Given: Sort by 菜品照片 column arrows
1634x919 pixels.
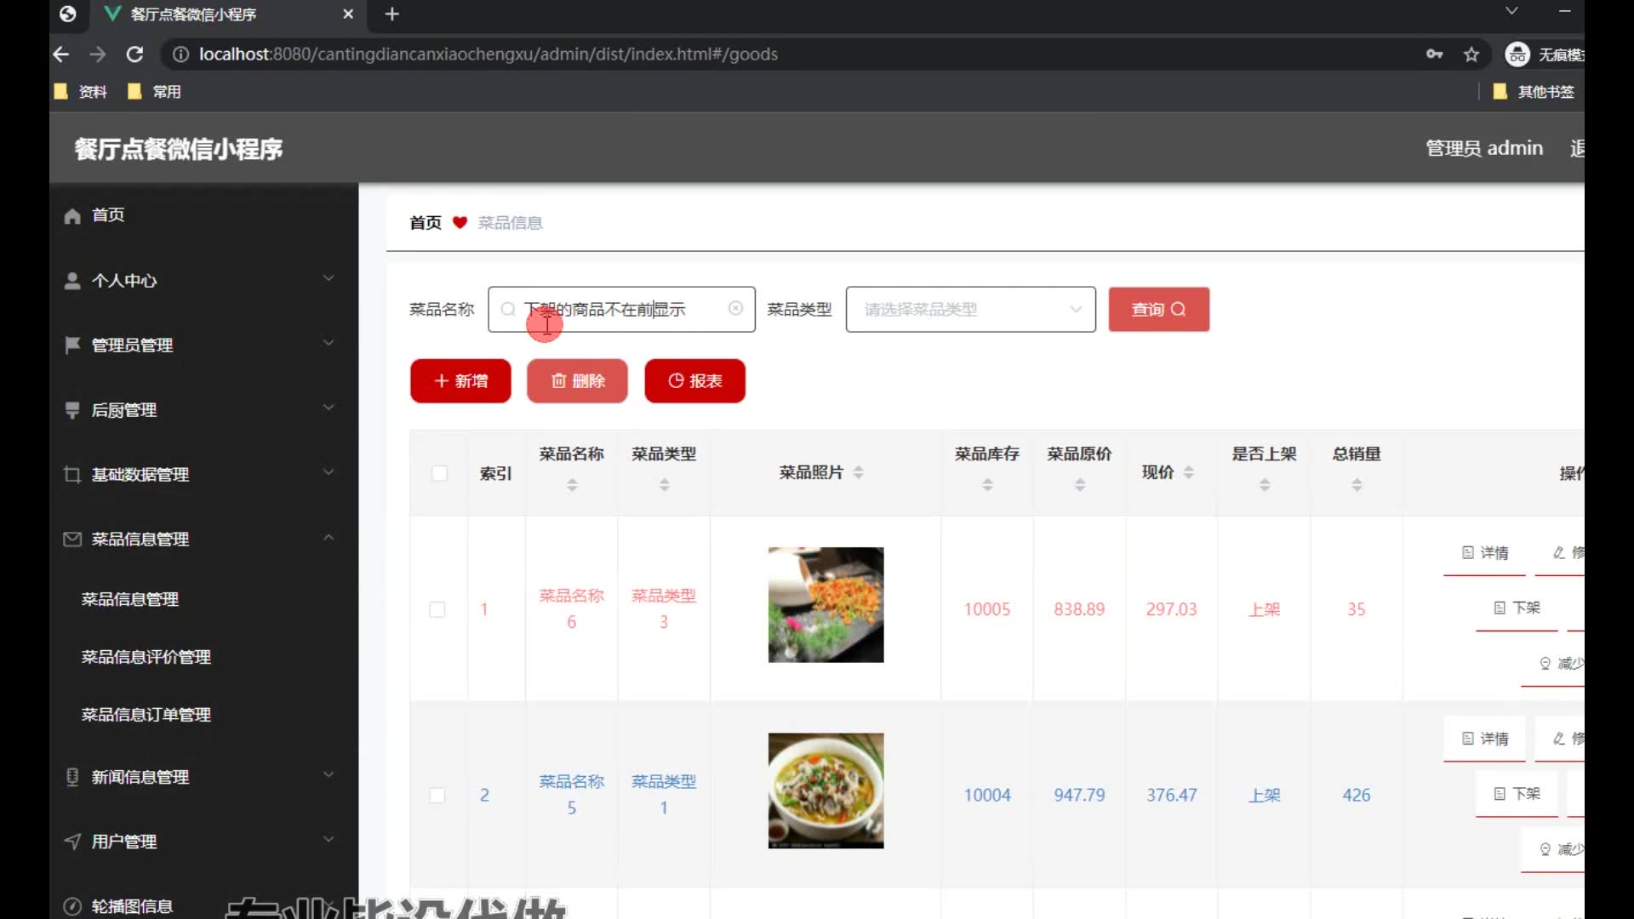Looking at the screenshot, I should pos(859,472).
